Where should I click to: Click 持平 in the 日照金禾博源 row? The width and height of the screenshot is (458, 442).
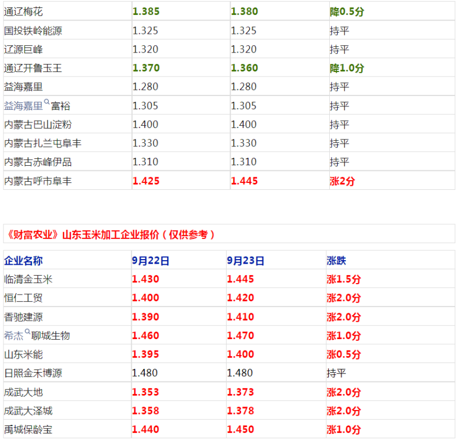click(x=337, y=373)
